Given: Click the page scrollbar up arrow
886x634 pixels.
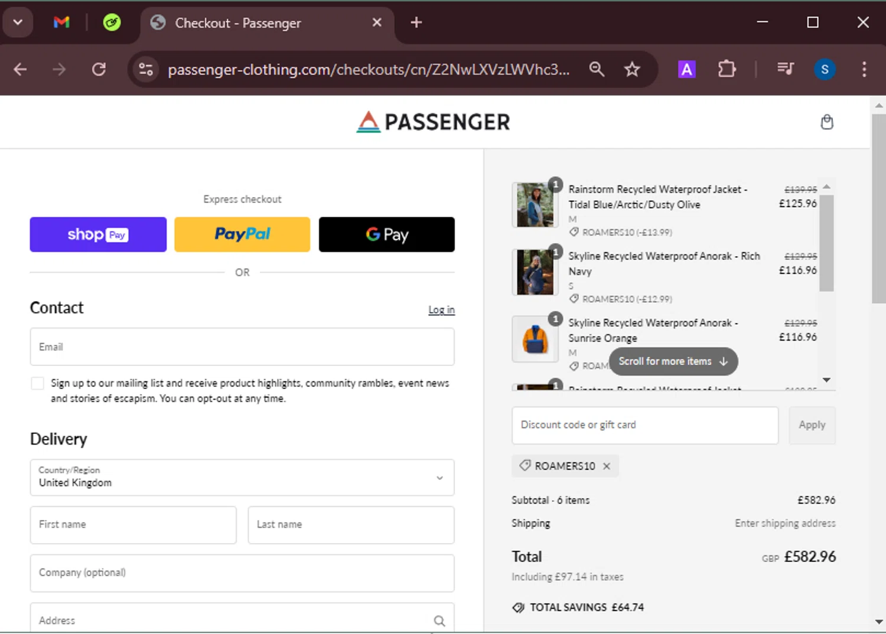Looking at the screenshot, I should click(879, 105).
